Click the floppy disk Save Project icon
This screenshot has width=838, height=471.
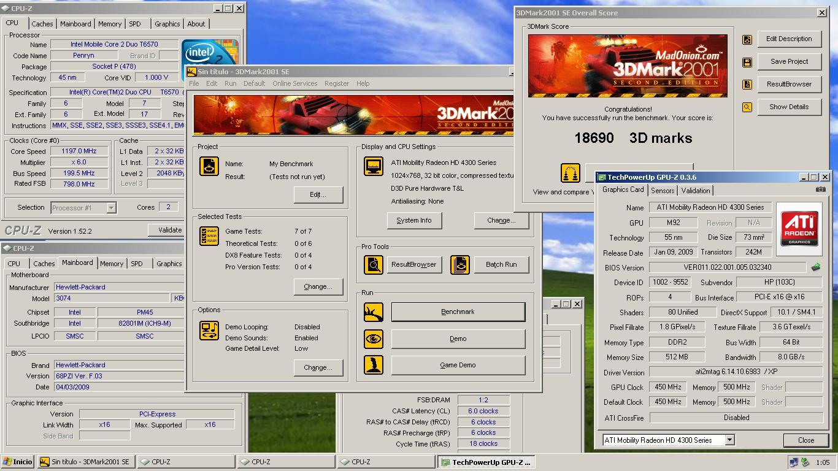point(747,62)
